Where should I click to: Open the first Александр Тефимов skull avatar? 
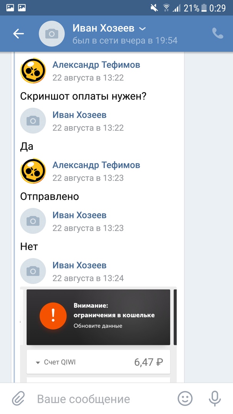pos(33,71)
